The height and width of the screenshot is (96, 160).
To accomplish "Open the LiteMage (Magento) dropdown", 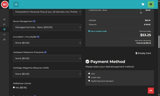I will (x=47, y=74).
